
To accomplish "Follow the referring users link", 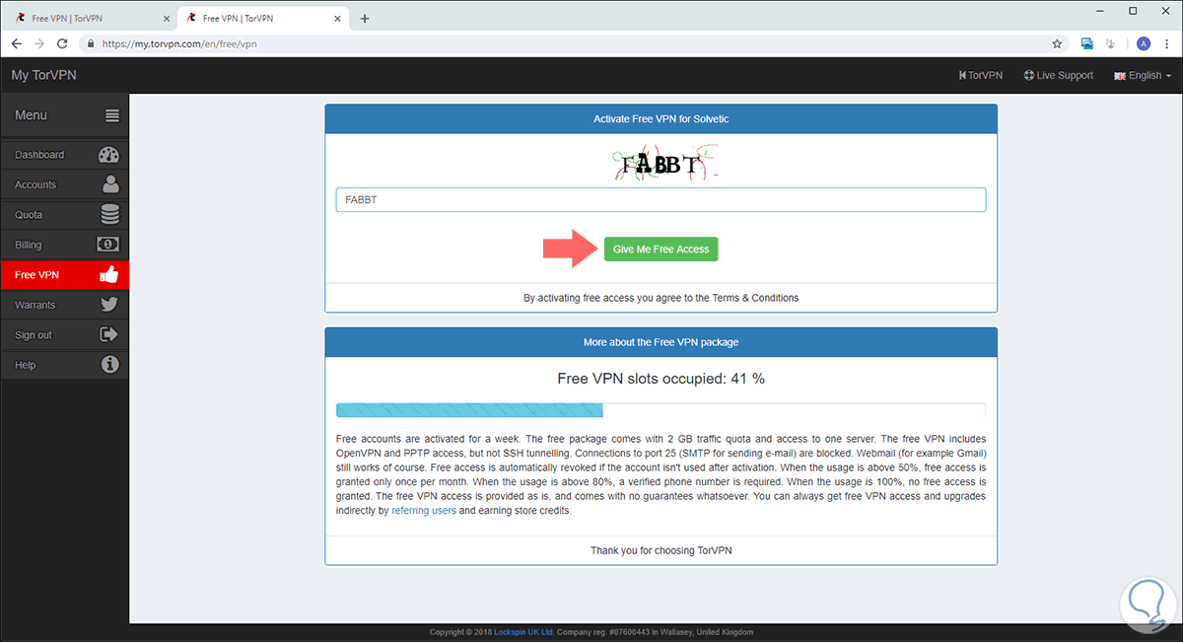I will click(424, 511).
